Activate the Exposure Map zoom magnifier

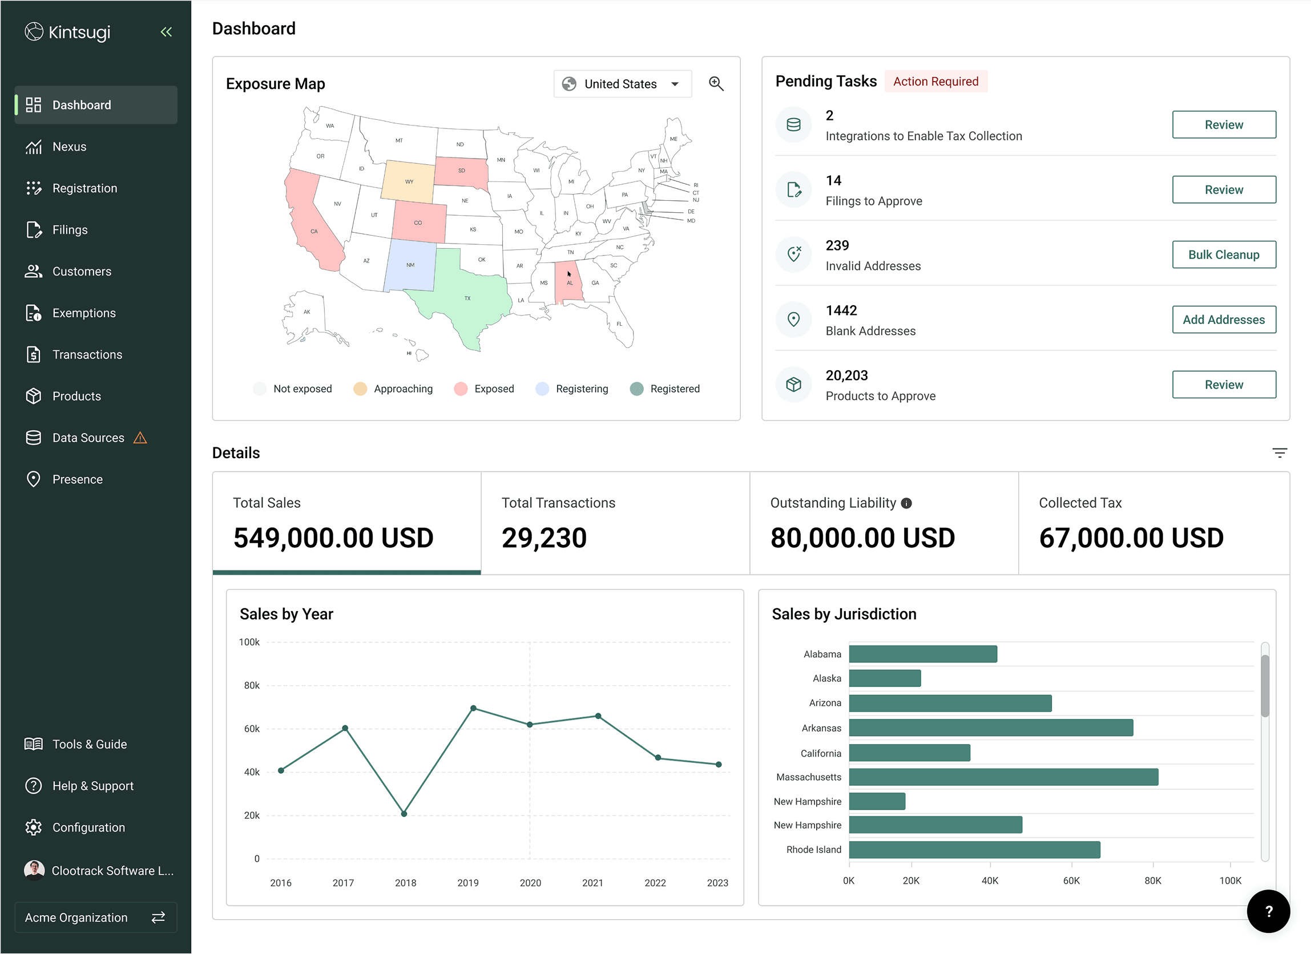tap(716, 83)
